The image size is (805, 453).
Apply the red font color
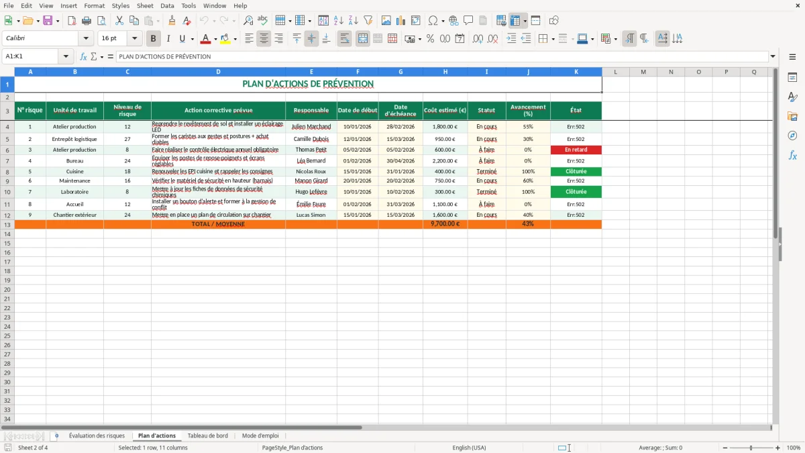coord(205,39)
